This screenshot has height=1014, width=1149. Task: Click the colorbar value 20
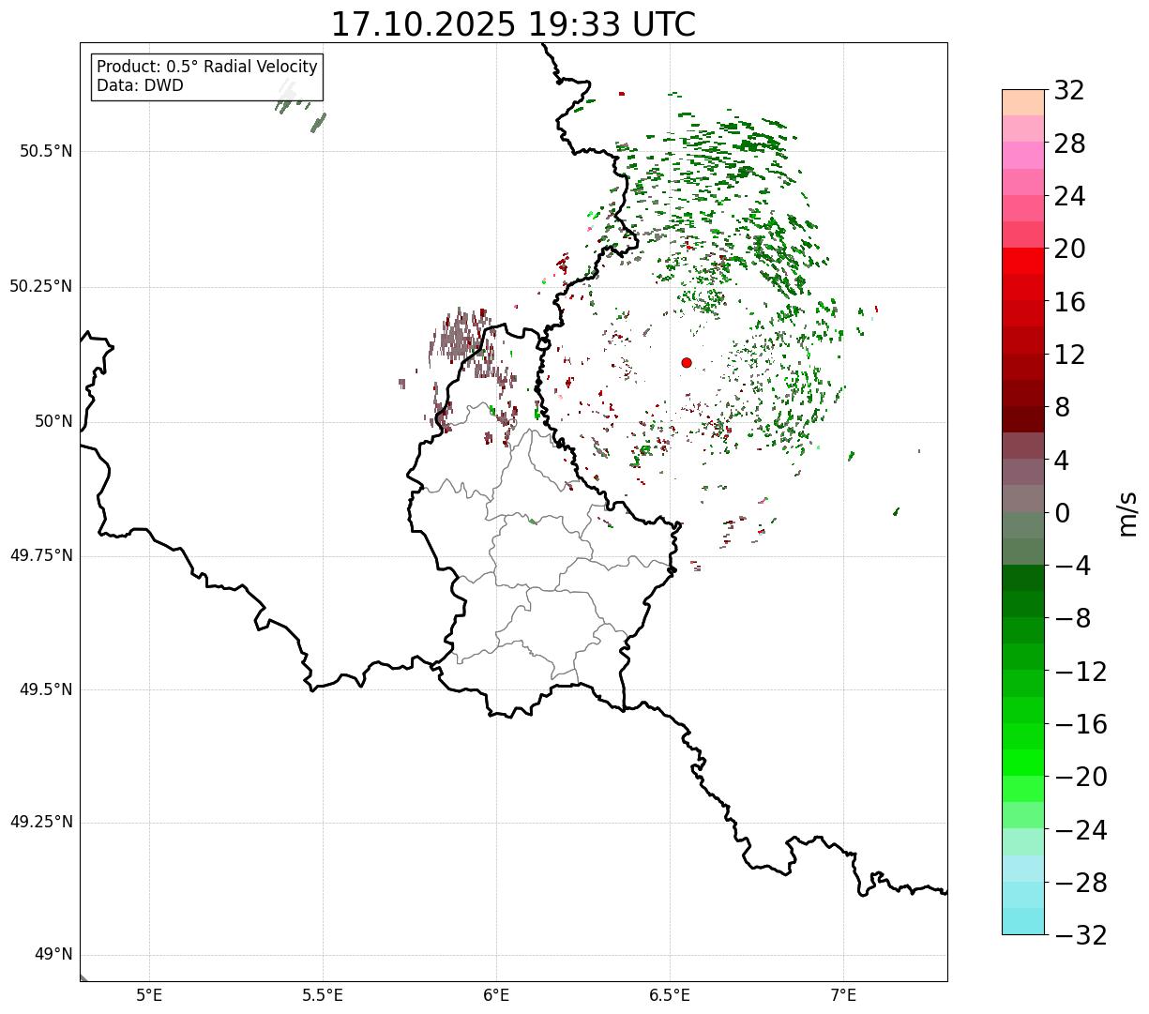pos(1069,250)
